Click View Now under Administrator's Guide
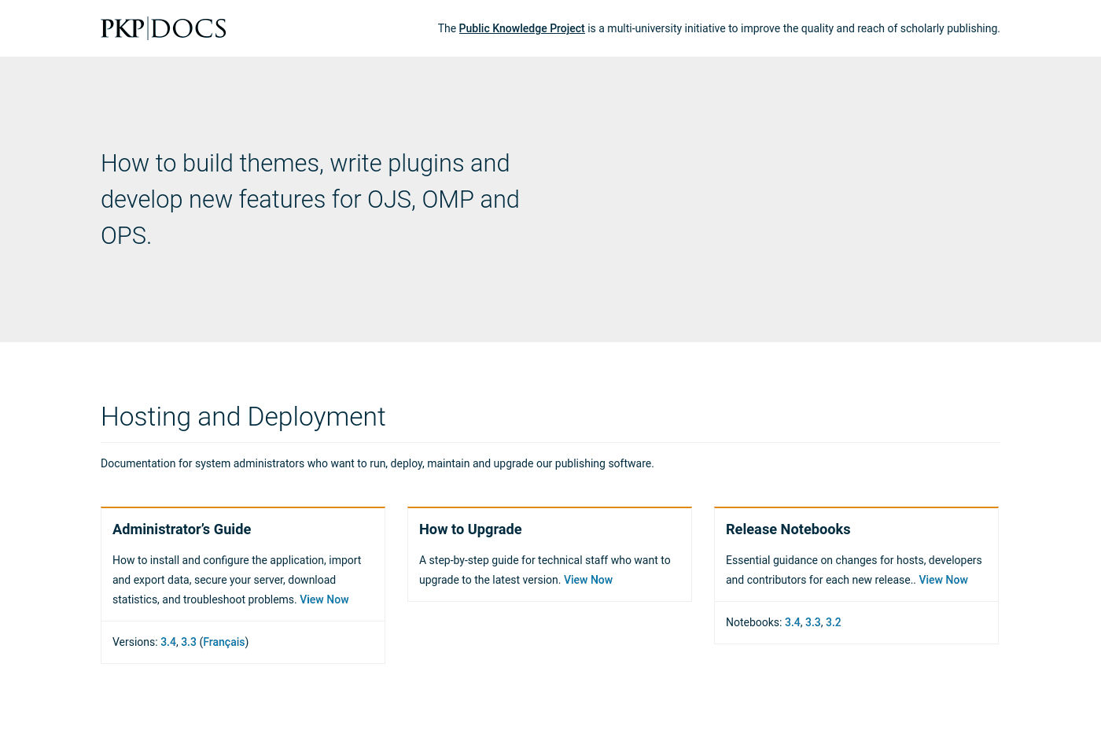The image size is (1101, 734). click(324, 599)
